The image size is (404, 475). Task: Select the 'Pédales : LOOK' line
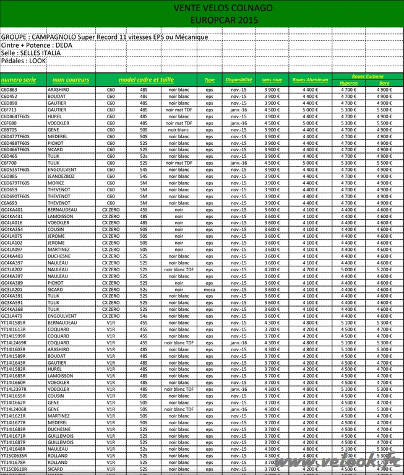[24, 61]
